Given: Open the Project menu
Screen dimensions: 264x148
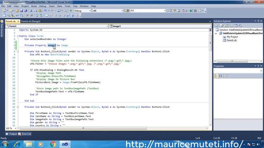Looking at the screenshot, I should click(25, 6).
